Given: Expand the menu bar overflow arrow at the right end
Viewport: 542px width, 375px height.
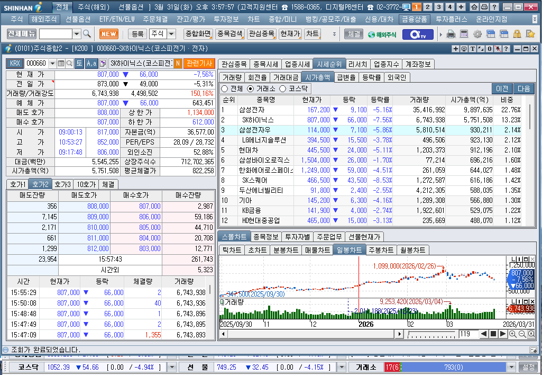Looking at the screenshot, I should tap(535, 20).
